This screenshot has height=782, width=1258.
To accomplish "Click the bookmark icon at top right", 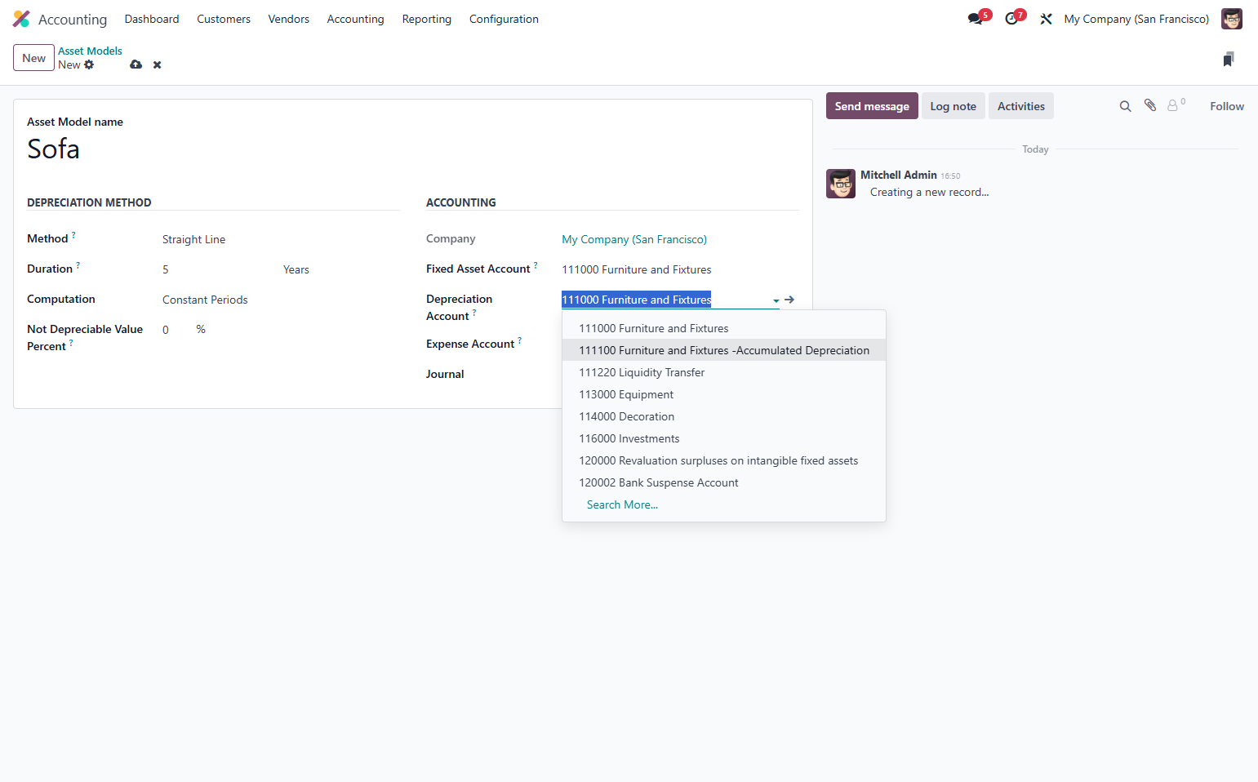I will [1228, 59].
